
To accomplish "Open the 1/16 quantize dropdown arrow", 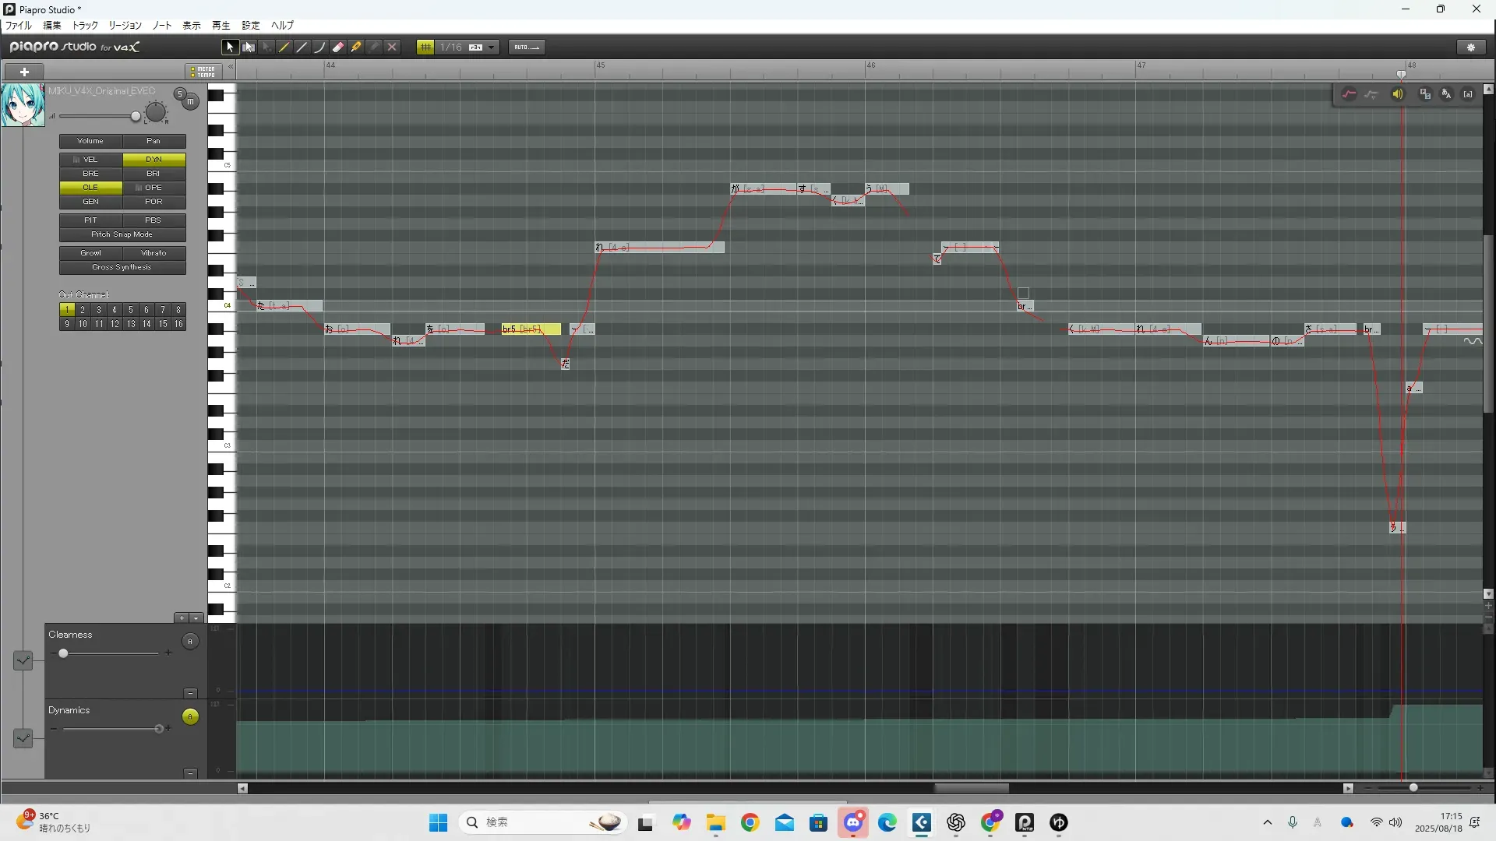I will [x=492, y=48].
